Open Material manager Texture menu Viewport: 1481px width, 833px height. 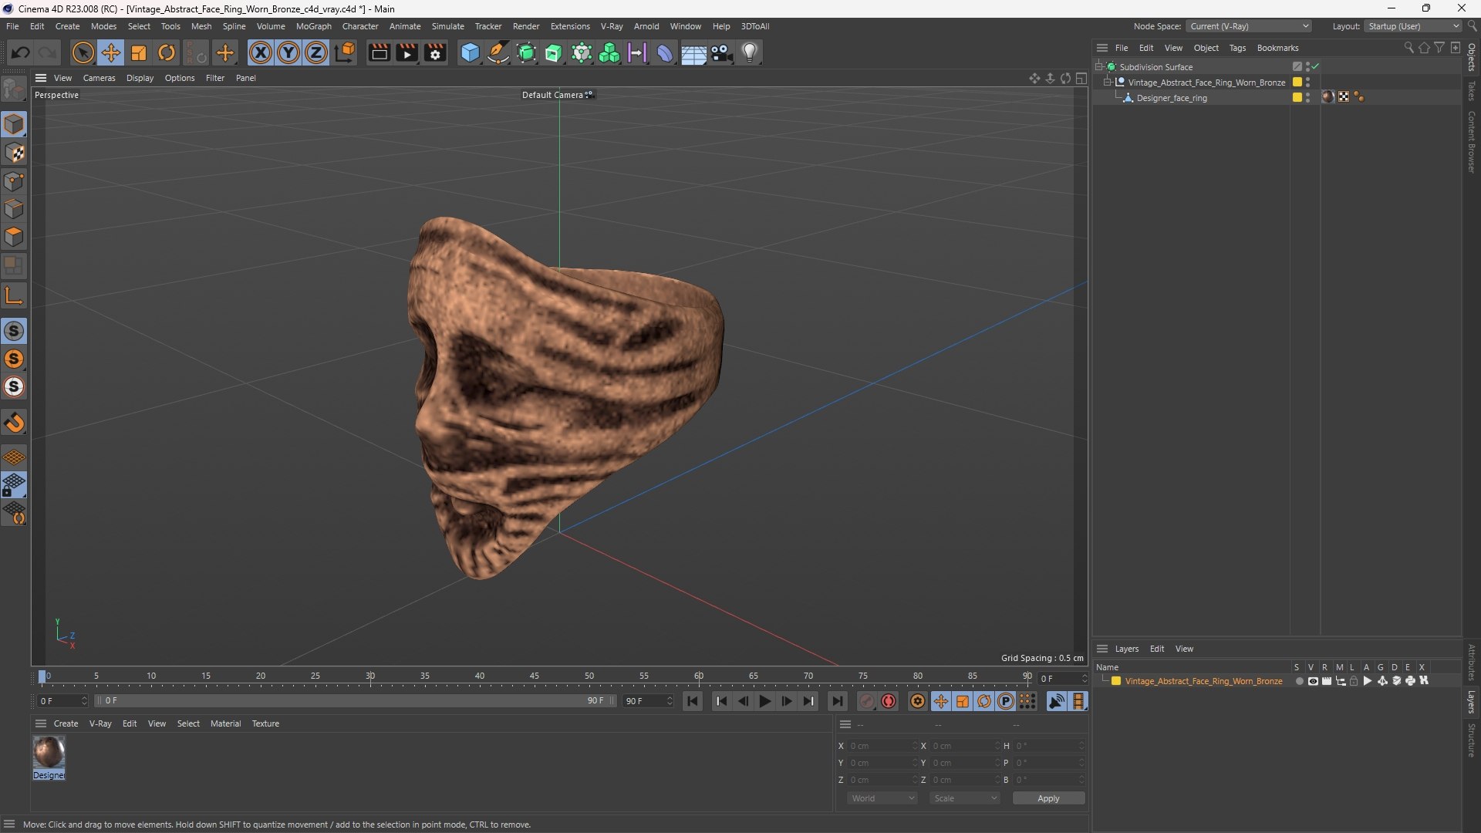click(265, 723)
